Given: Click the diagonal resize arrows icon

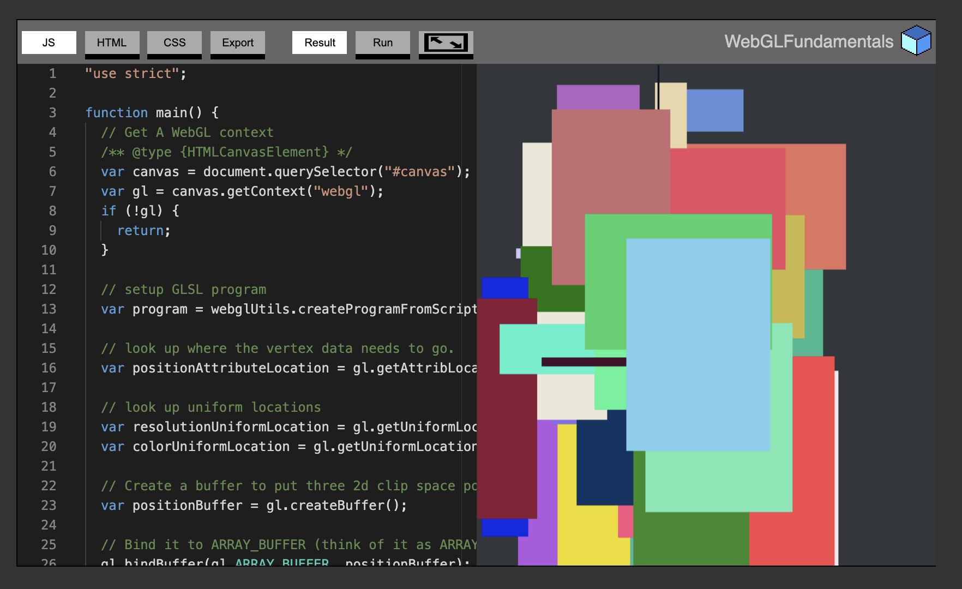Looking at the screenshot, I should [446, 43].
